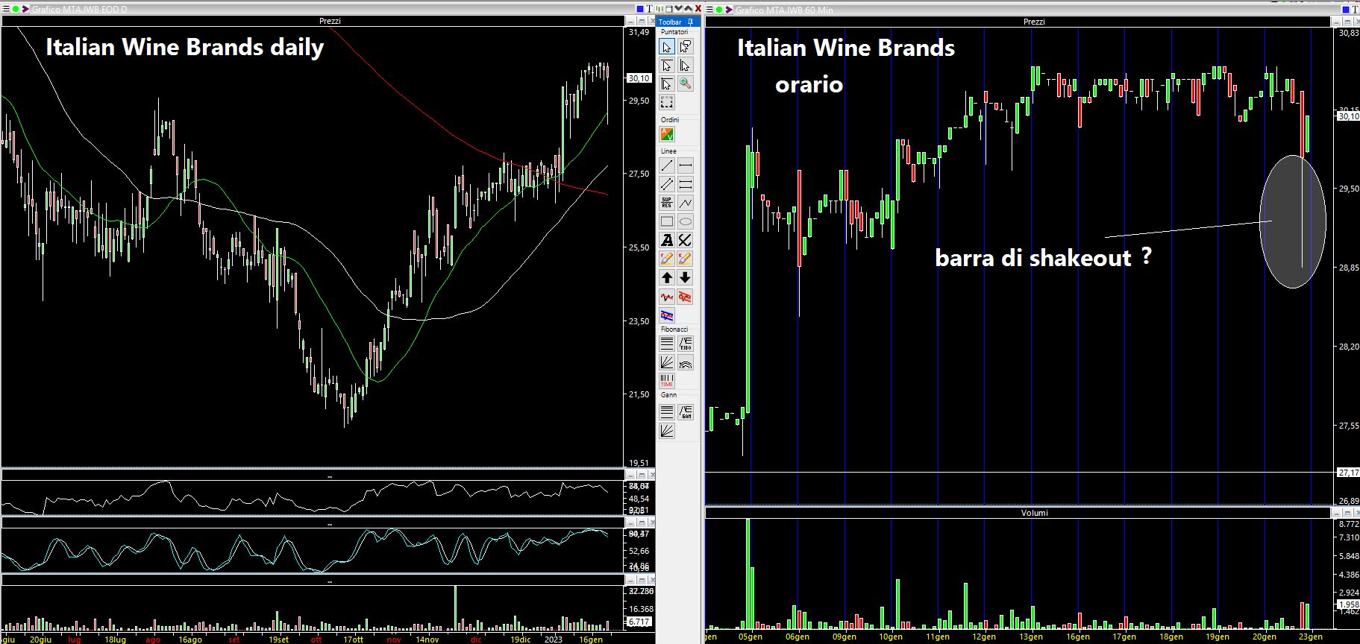Select the Fibonacci fan tool

[x=667, y=362]
